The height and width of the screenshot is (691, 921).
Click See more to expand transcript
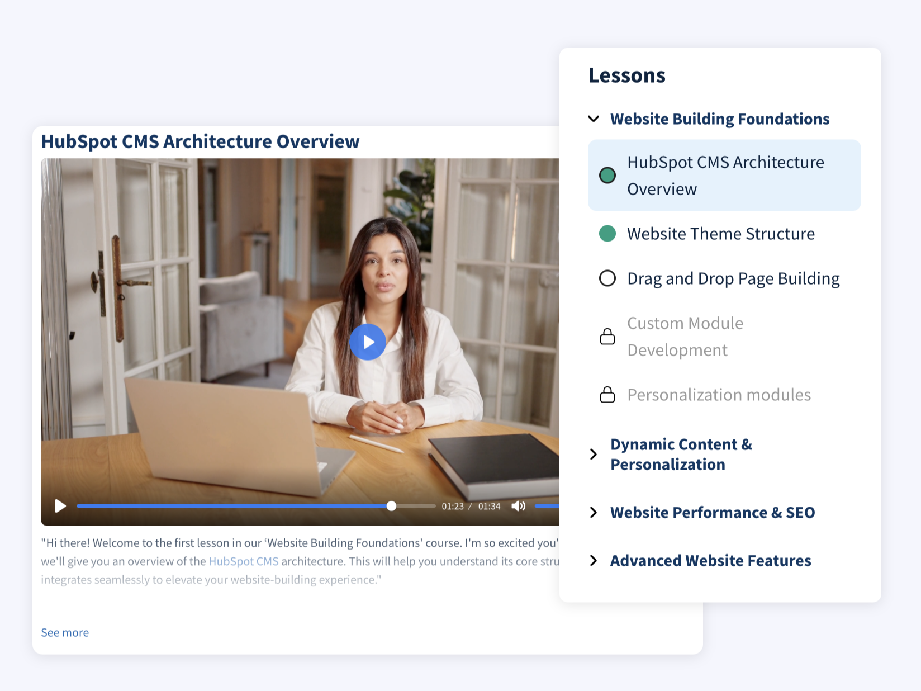[x=65, y=632]
